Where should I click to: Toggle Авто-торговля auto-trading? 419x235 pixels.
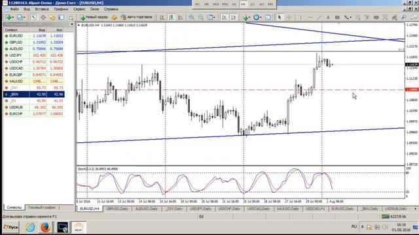136,18
